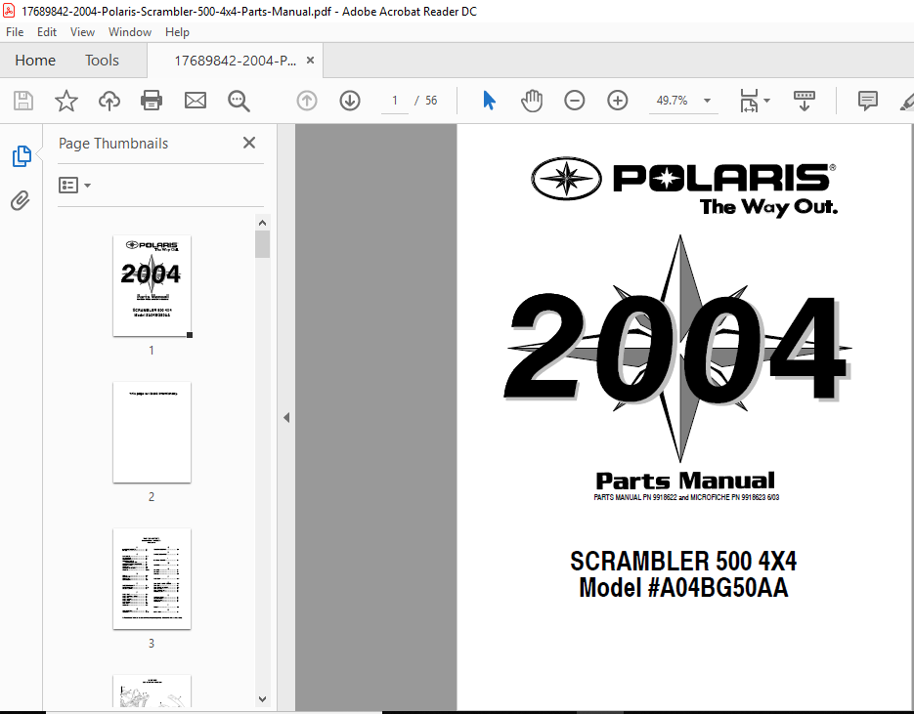Select the arrow selection tool
914x714 pixels.
pyautogui.click(x=489, y=101)
